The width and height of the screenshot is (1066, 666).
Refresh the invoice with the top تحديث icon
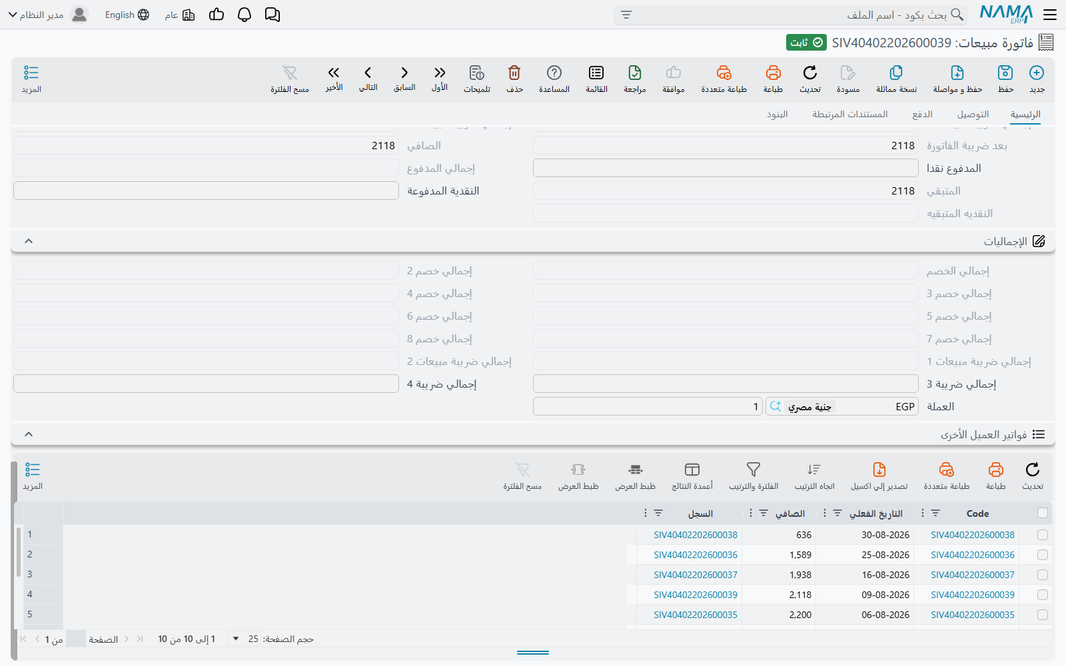click(810, 73)
